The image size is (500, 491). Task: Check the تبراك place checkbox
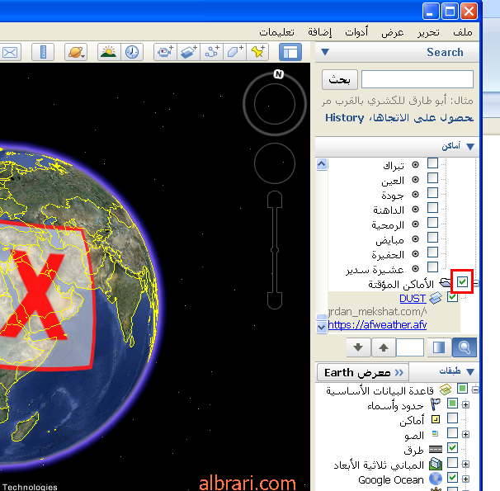(x=432, y=163)
